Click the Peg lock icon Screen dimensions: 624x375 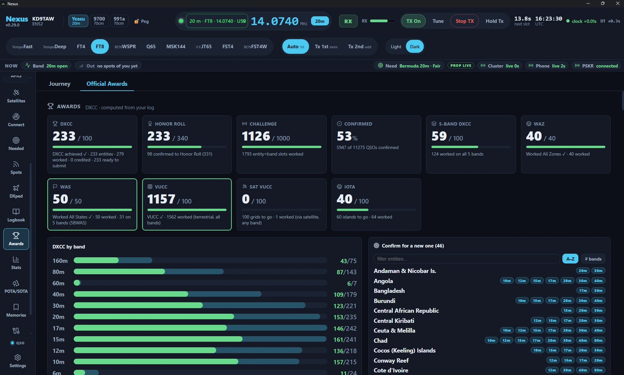tap(137, 21)
